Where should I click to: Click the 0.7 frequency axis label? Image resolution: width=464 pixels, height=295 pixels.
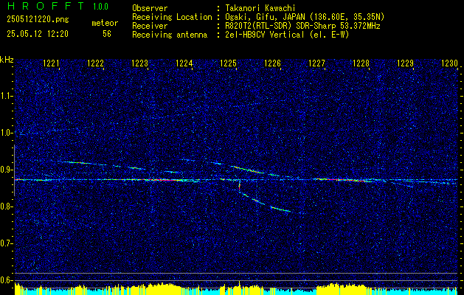coord(6,243)
